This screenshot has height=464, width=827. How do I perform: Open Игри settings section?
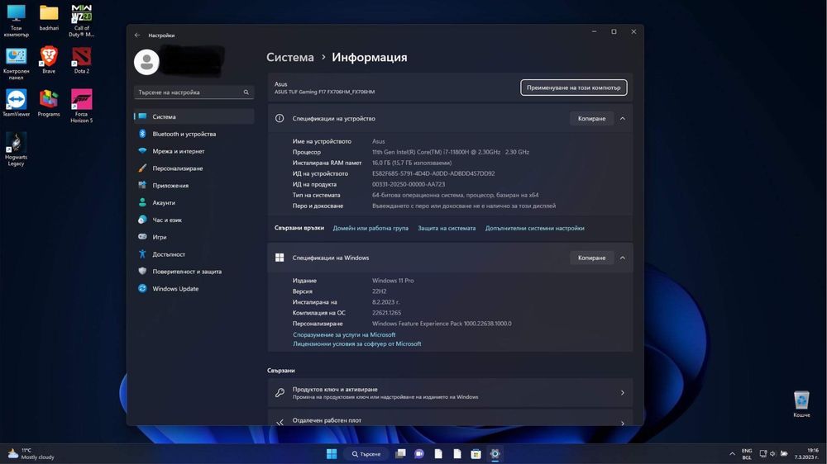194,237
